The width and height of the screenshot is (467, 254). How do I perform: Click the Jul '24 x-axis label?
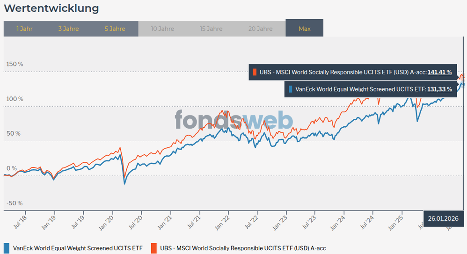coord(367,222)
